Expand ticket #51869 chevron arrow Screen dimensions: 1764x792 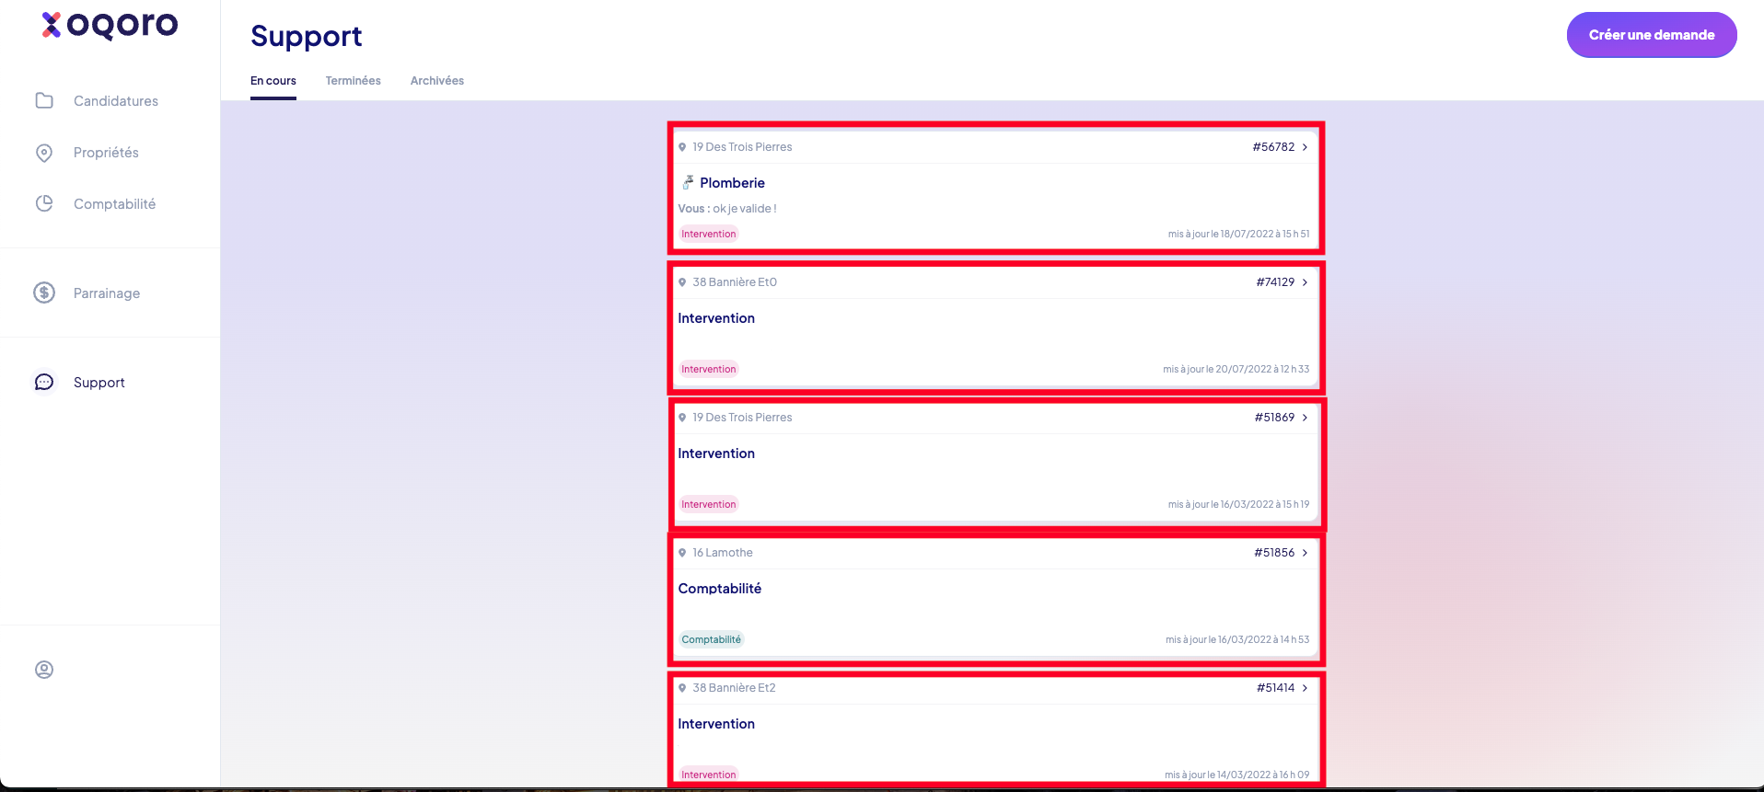(1305, 418)
